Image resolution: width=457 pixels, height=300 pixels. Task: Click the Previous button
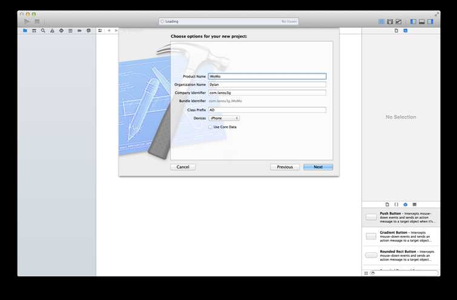click(284, 167)
